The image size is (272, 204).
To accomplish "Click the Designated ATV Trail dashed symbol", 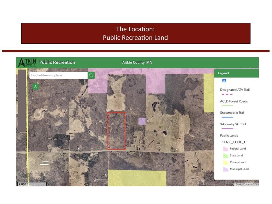I will (227, 94).
